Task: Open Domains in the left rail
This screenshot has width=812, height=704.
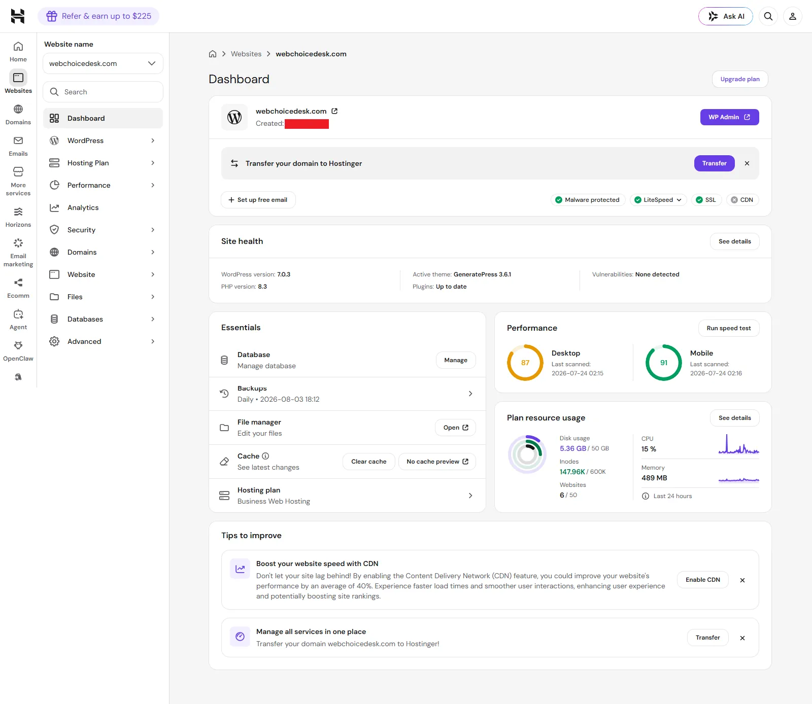Action: tap(18, 115)
